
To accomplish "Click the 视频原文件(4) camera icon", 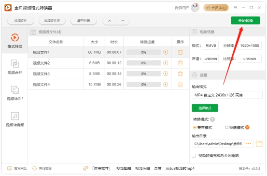I will pyautogui.click(x=33, y=32).
